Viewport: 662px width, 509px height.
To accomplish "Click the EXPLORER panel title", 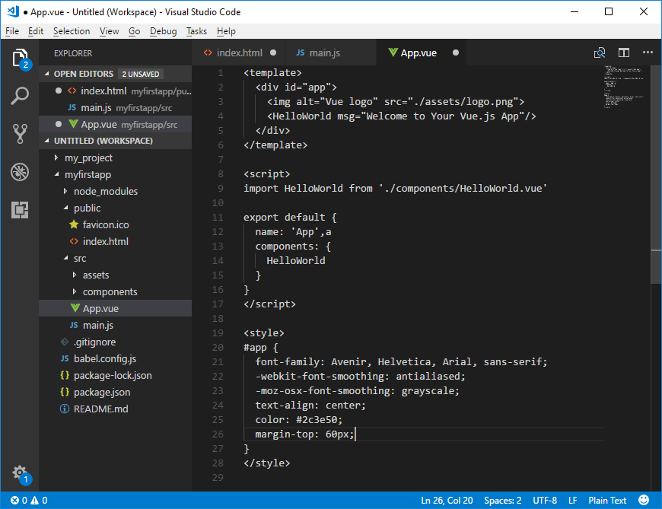I will click(73, 53).
